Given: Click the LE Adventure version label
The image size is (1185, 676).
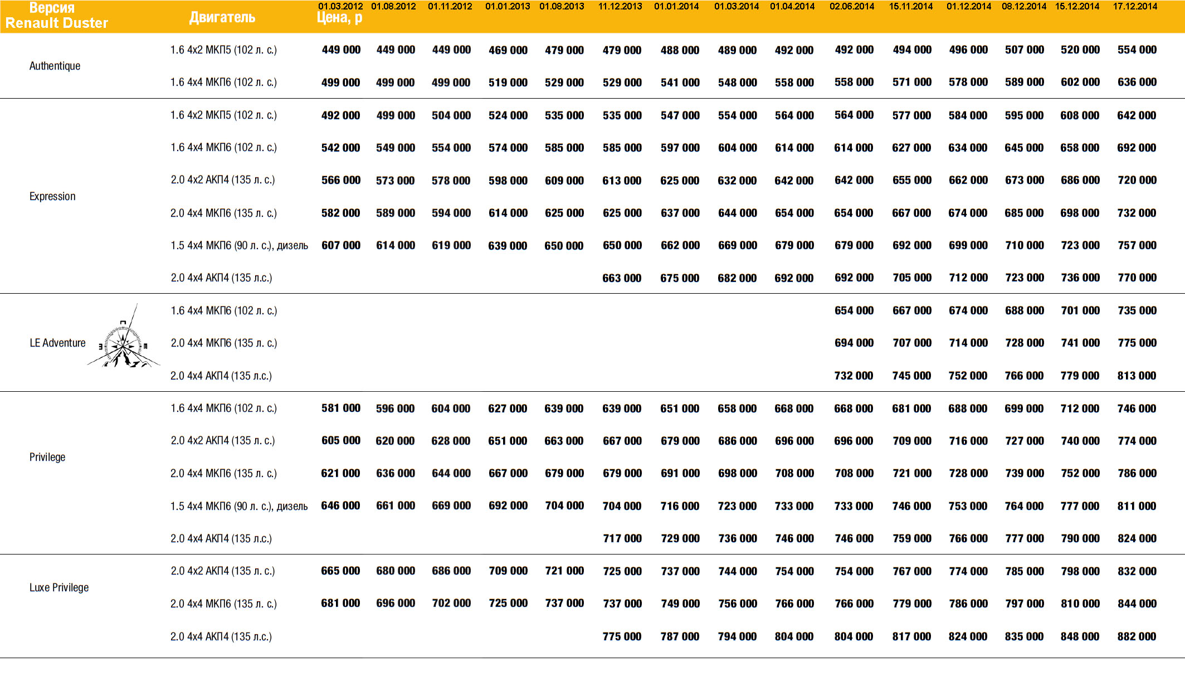Looking at the screenshot, I should (x=57, y=343).
